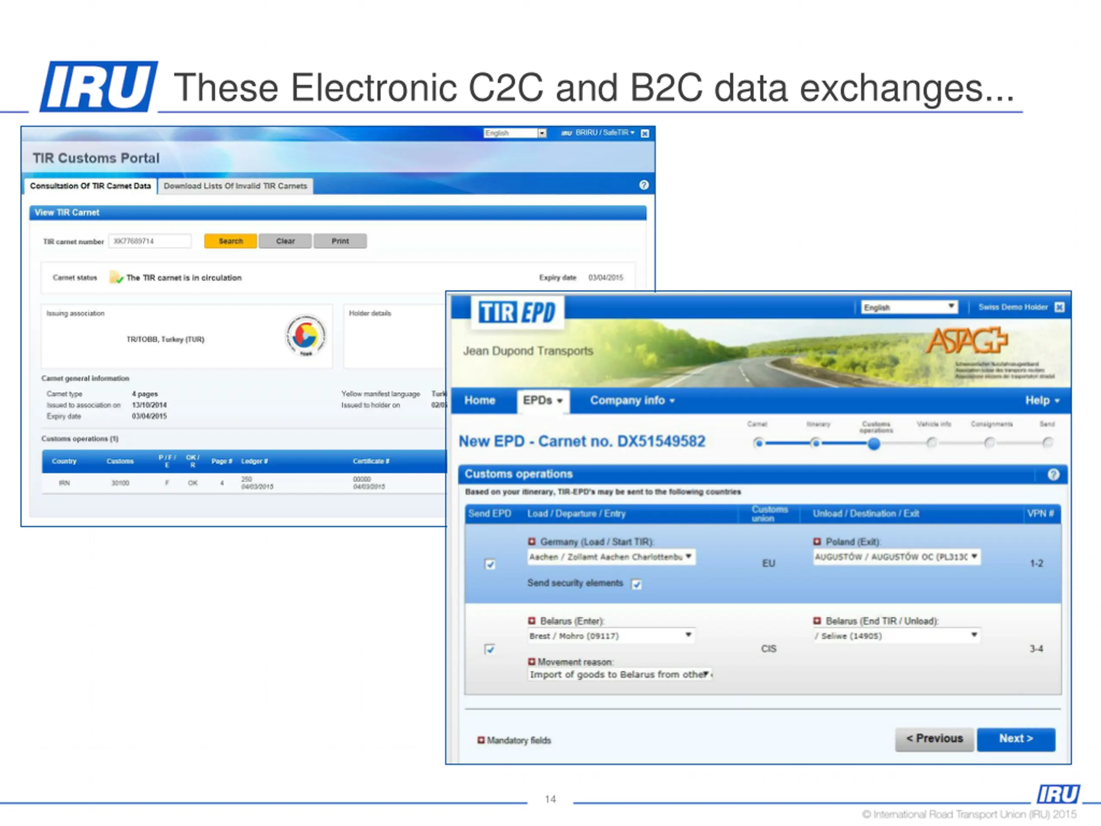Click TIR carnet number input field
Screen dimensions: 1101x826
150,241
